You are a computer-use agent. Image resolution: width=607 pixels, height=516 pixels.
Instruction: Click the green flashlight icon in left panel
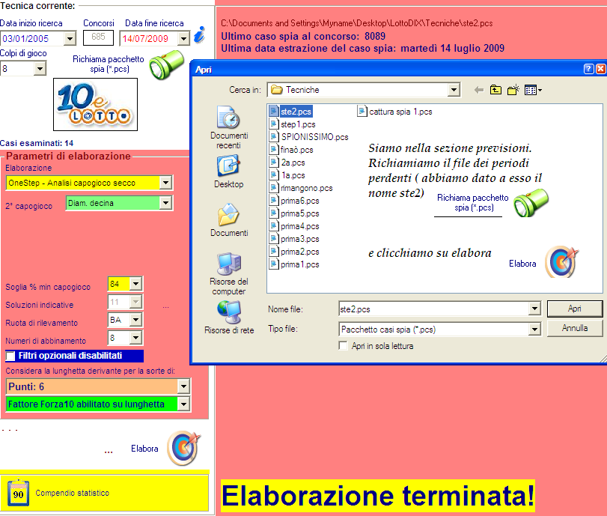point(166,64)
